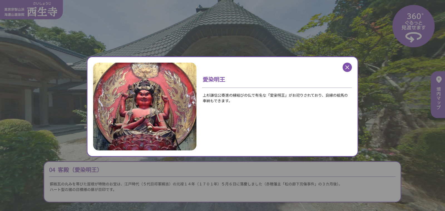Click the 愛染明王 statue photo
This screenshot has height=211, width=445.
tap(145, 106)
